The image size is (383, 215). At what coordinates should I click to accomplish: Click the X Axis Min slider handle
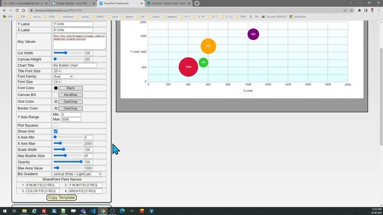pyautogui.click(x=55, y=137)
